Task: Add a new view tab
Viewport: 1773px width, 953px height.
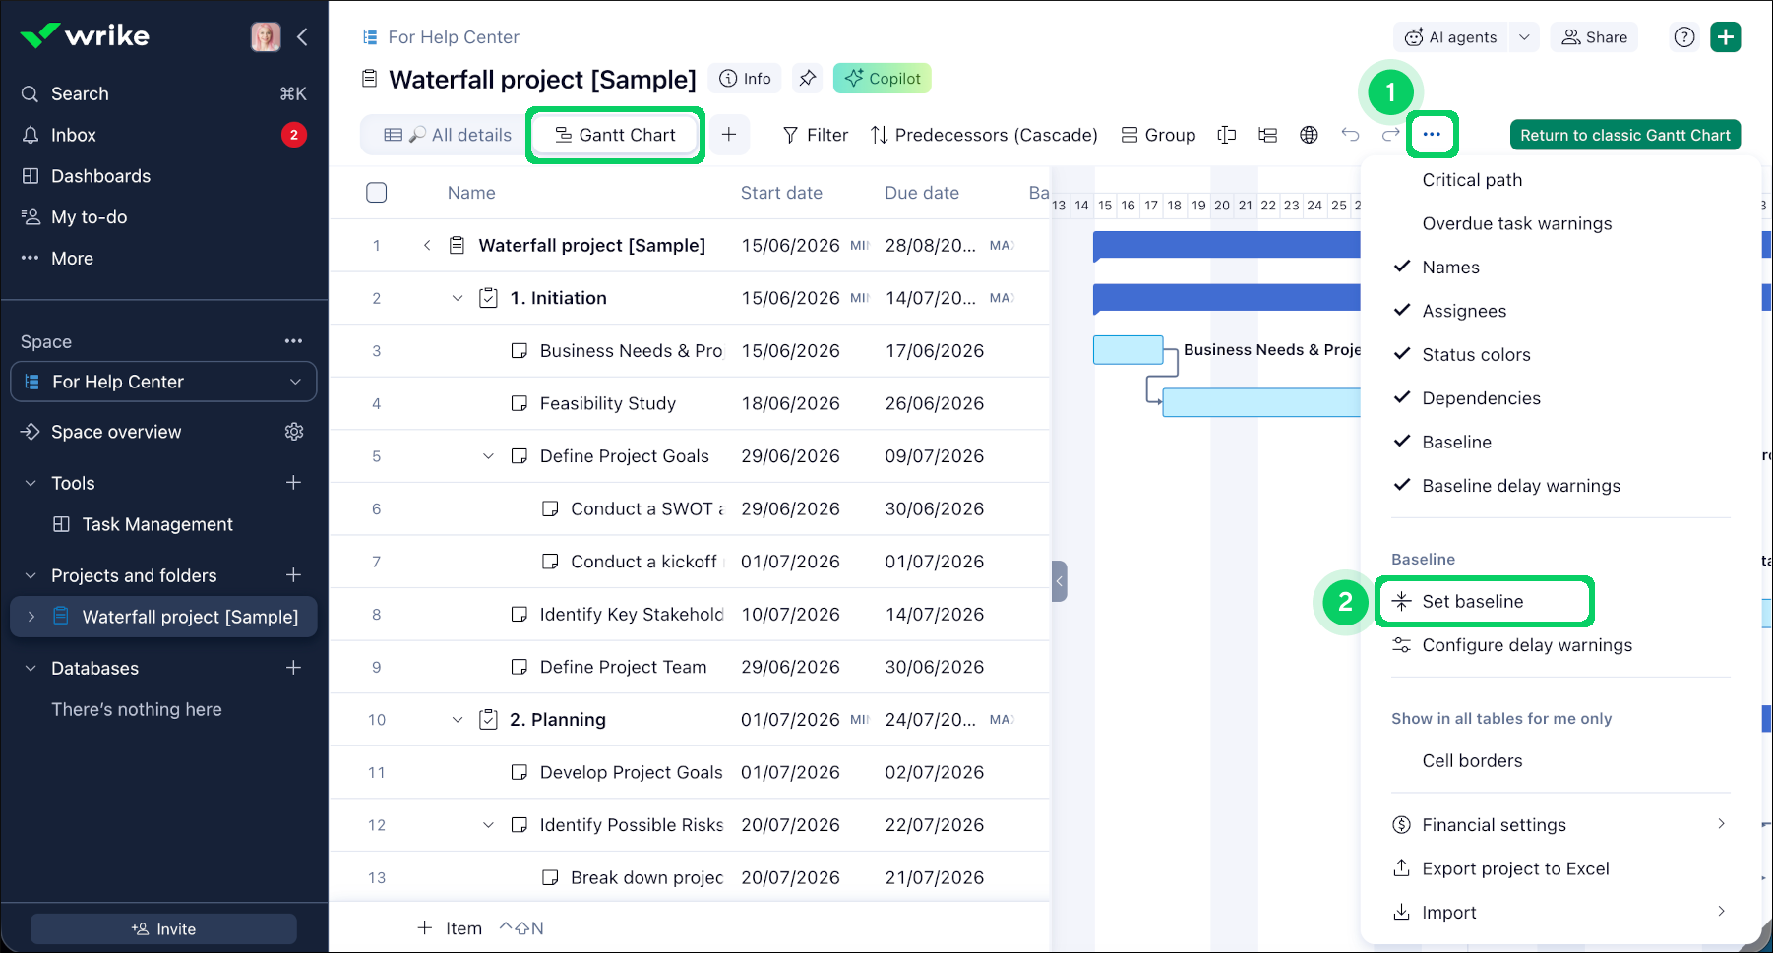Action: (729, 135)
